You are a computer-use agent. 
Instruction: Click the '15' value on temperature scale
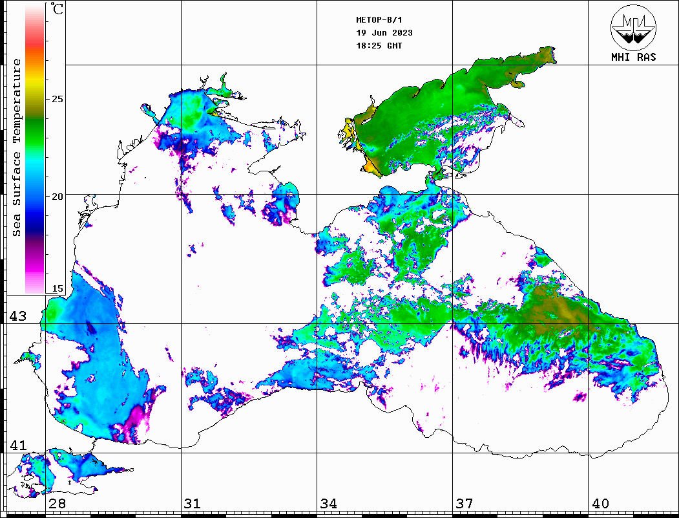tap(57, 288)
